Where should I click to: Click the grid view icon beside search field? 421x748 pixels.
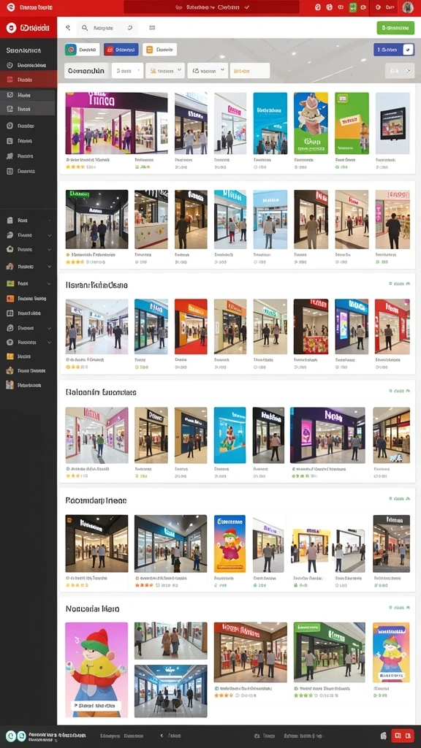[152, 28]
